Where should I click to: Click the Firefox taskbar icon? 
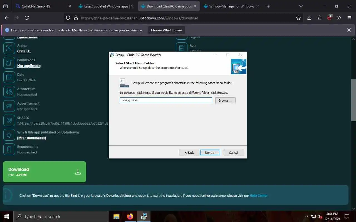130,216
